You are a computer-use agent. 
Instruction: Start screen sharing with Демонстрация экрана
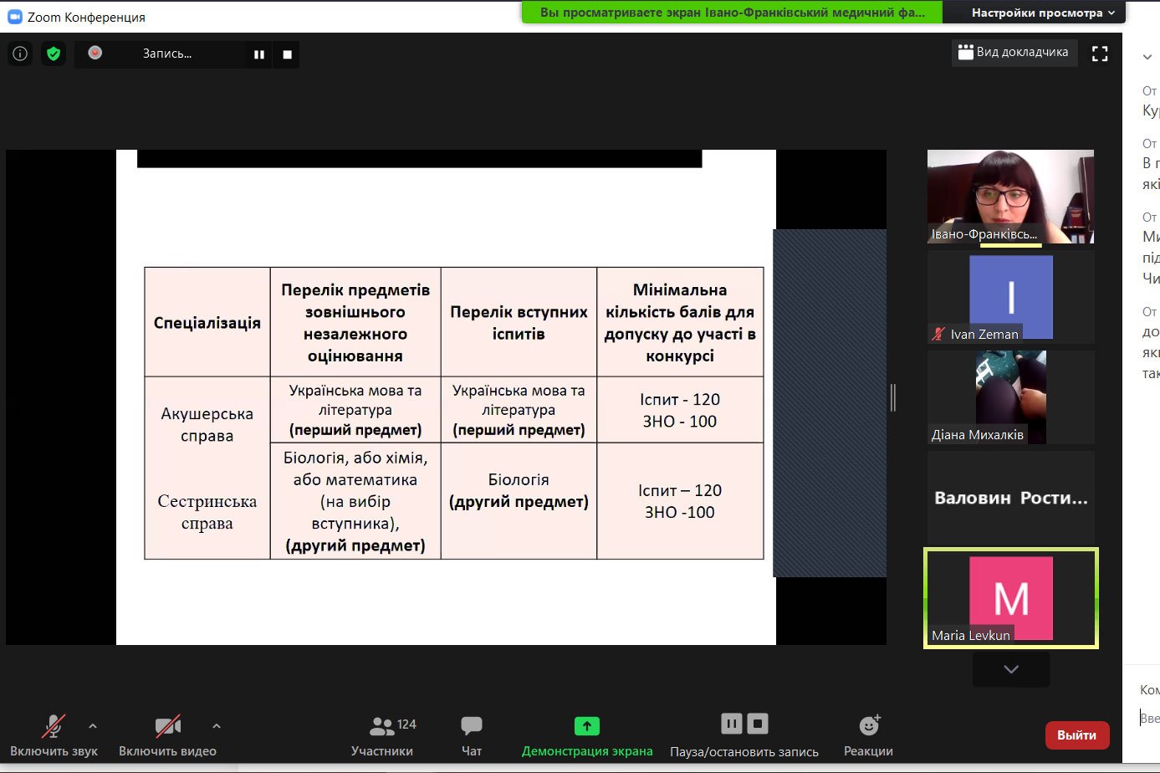point(586,735)
